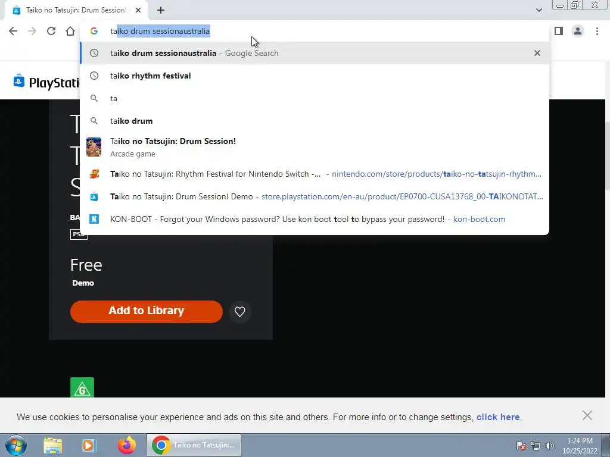Select the 'ta' search suggestion
The height and width of the screenshot is (457, 610).
pos(315,98)
